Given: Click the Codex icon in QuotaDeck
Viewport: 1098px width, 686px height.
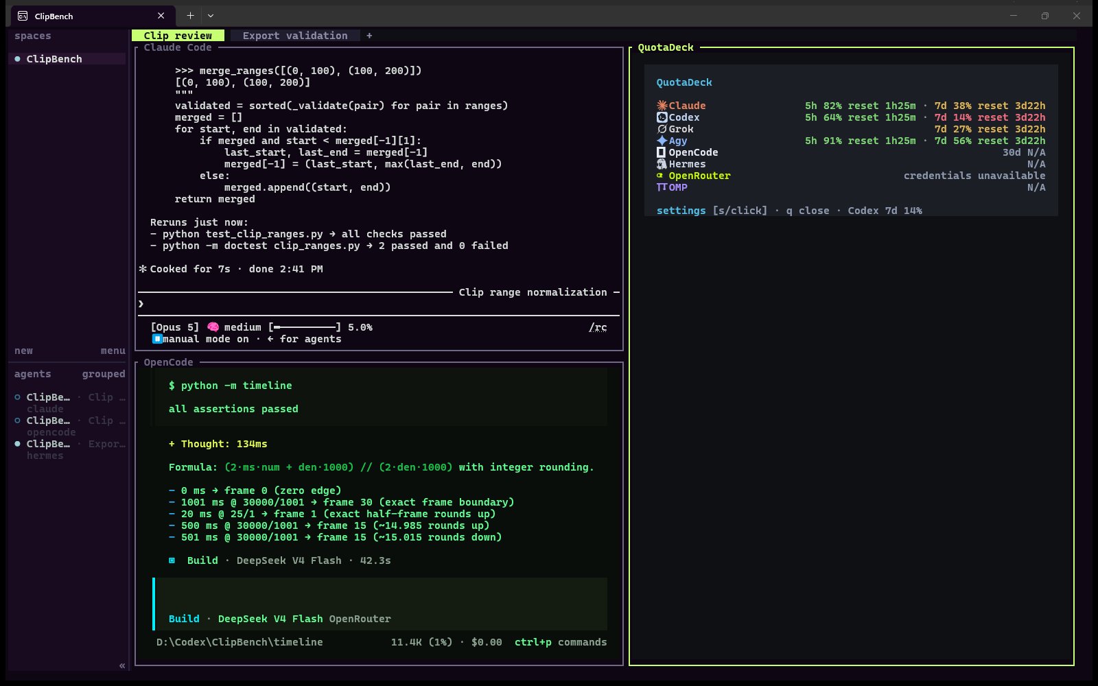Looking at the screenshot, I should 662,117.
